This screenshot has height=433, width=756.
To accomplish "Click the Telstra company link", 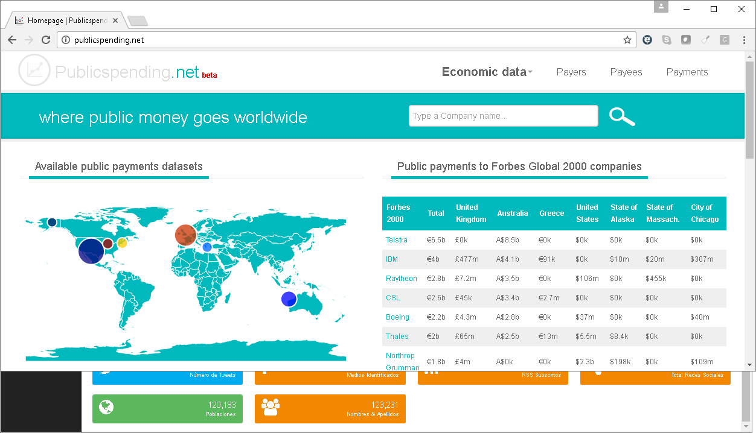I will 397,240.
